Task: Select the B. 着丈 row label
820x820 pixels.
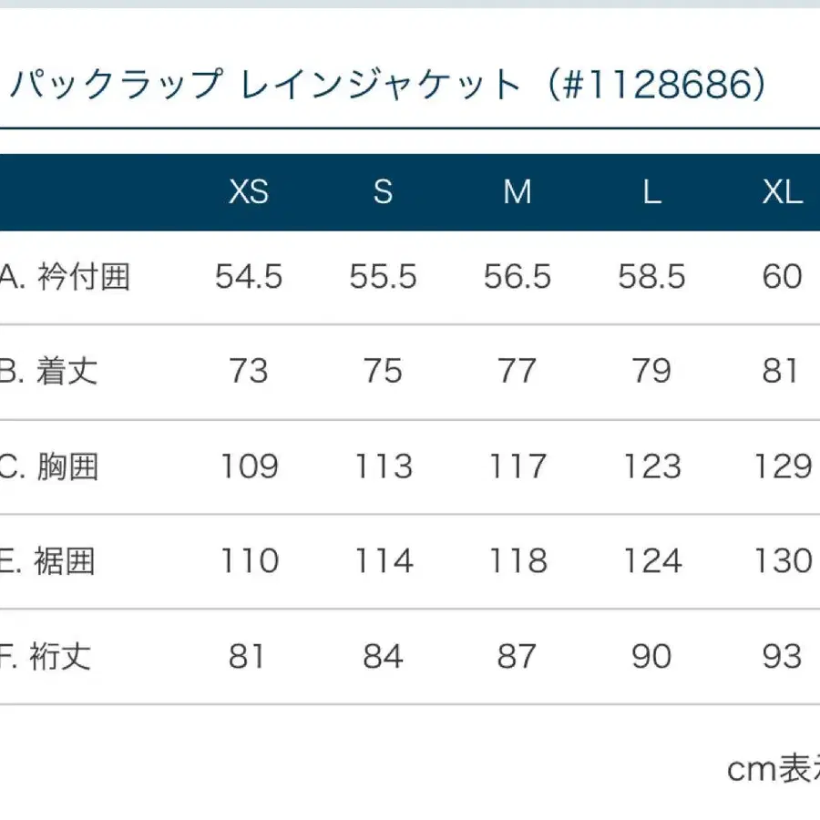Action: [x=50, y=372]
